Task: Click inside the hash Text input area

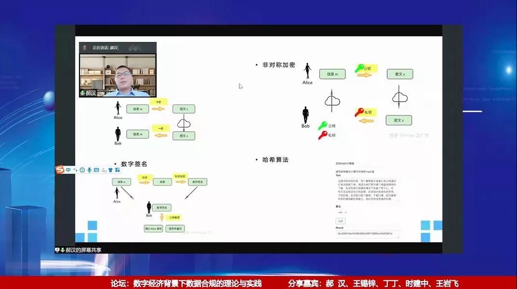Action: 367,190
